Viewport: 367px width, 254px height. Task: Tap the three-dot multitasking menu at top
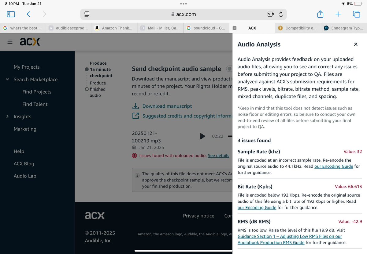pos(183,4)
